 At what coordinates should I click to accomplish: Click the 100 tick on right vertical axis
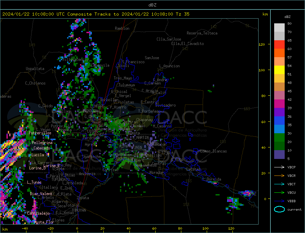click(262, 70)
